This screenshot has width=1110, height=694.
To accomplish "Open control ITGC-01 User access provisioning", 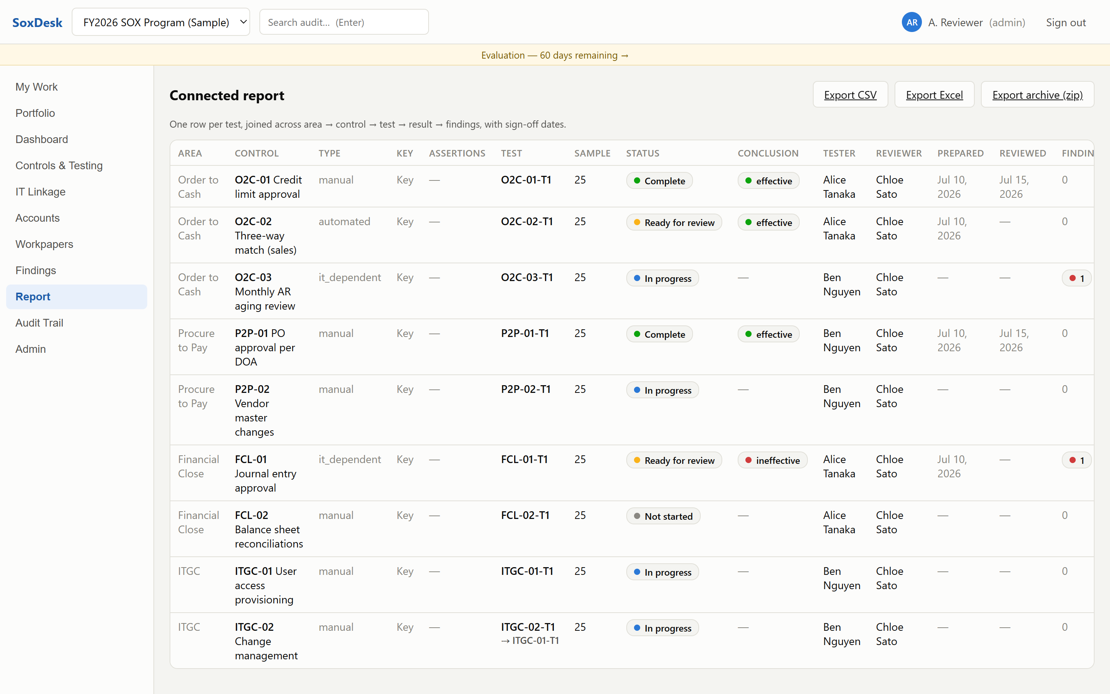I will [x=266, y=585].
